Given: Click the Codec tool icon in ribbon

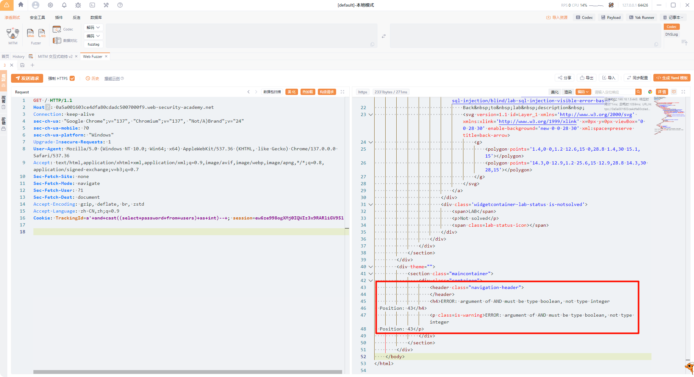Looking at the screenshot, I should (x=57, y=29).
